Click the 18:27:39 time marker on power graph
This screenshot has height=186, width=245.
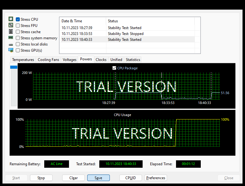click(x=109, y=103)
